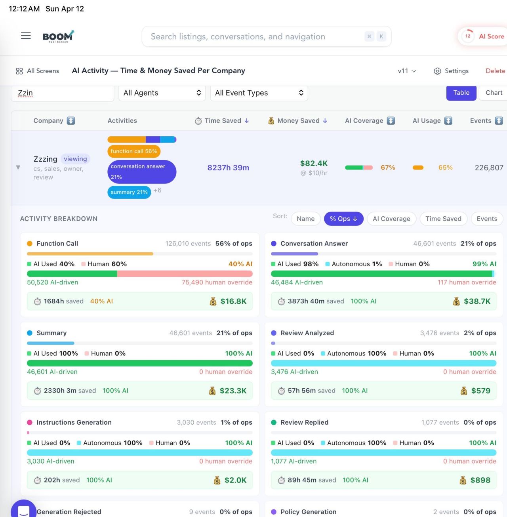Click the AI Usage column sort icon

click(x=448, y=121)
